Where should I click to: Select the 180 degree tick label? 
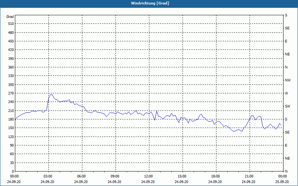click(11, 119)
